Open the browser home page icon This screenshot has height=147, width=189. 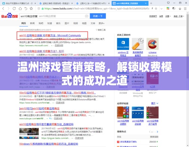(20, 8)
